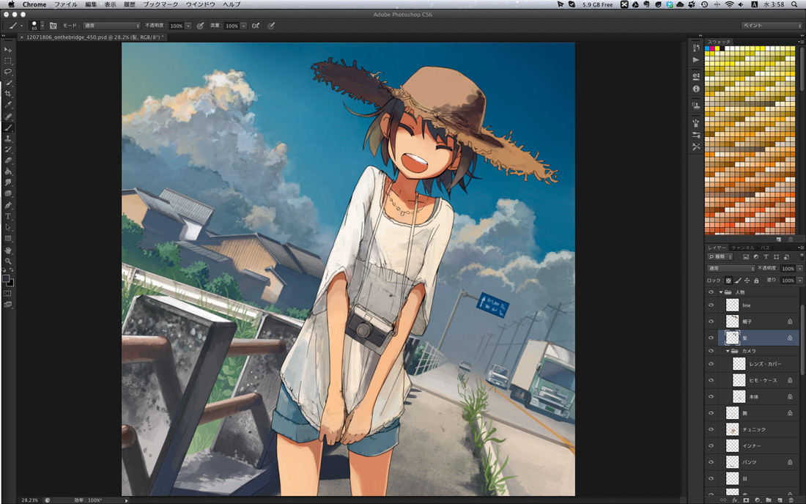The width and height of the screenshot is (806, 504).
Task: Enable airbrush build-up in options bar
Action: click(256, 25)
